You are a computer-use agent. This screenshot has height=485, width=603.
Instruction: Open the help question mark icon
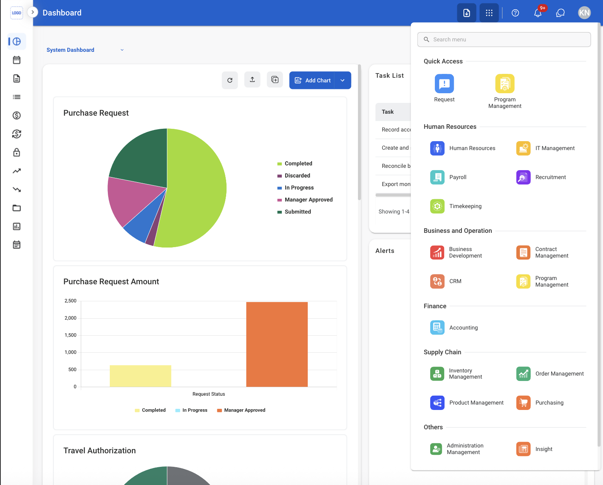515,13
